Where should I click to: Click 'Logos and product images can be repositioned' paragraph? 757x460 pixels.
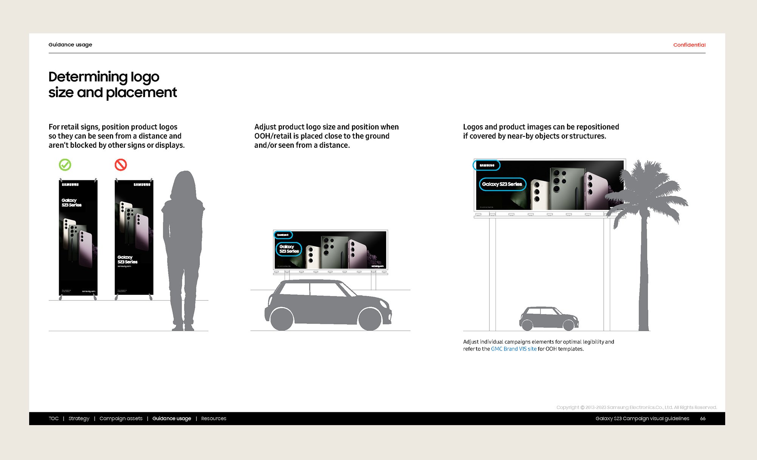pyautogui.click(x=541, y=131)
